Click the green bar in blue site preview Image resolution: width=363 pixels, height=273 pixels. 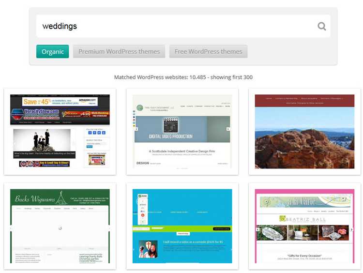182,229
